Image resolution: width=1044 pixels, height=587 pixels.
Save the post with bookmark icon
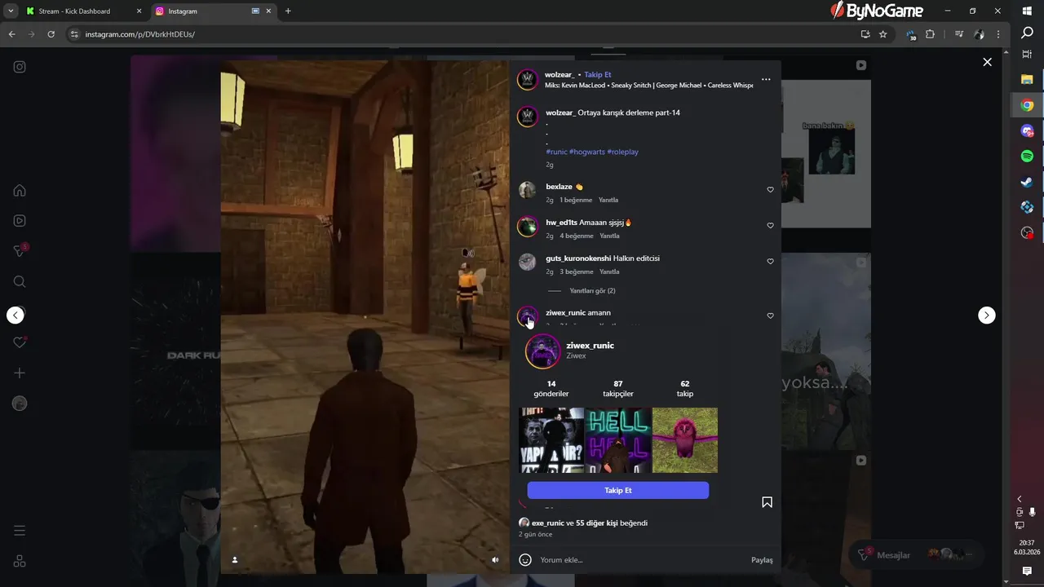point(767,502)
